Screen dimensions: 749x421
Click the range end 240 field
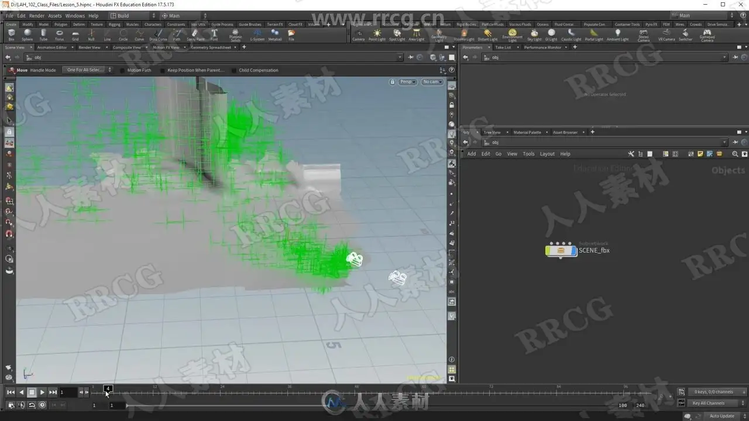tap(640, 405)
